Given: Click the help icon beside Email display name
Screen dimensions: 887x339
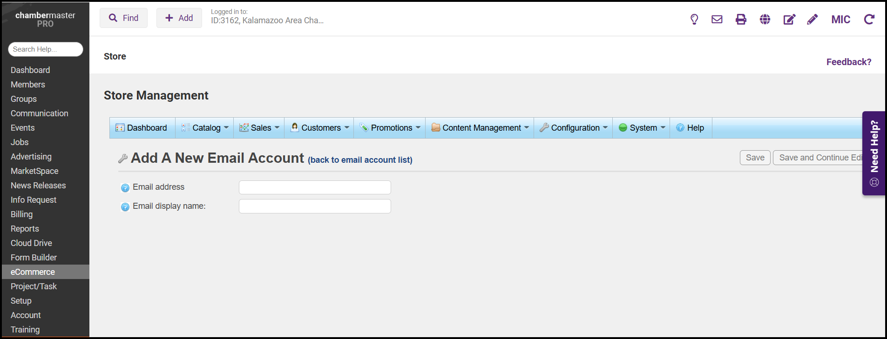Looking at the screenshot, I should [x=125, y=207].
